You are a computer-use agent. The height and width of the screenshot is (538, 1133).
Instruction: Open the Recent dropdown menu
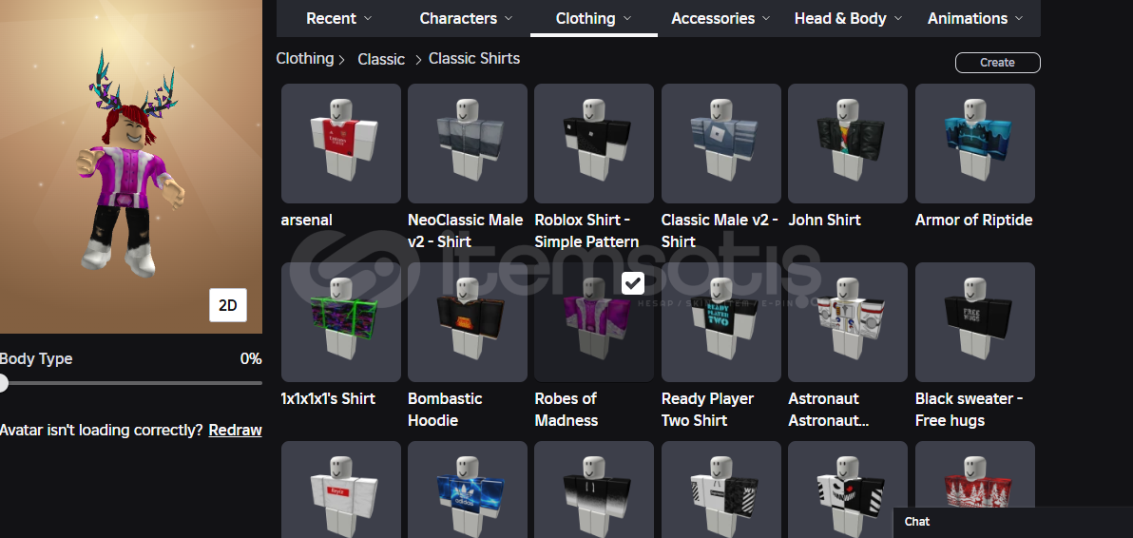click(x=339, y=18)
